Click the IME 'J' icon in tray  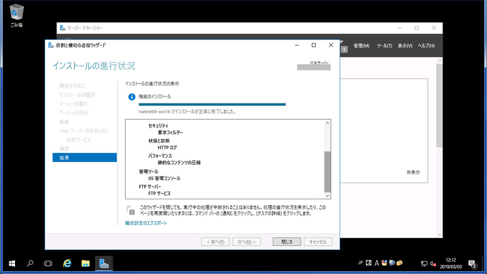(x=369, y=263)
